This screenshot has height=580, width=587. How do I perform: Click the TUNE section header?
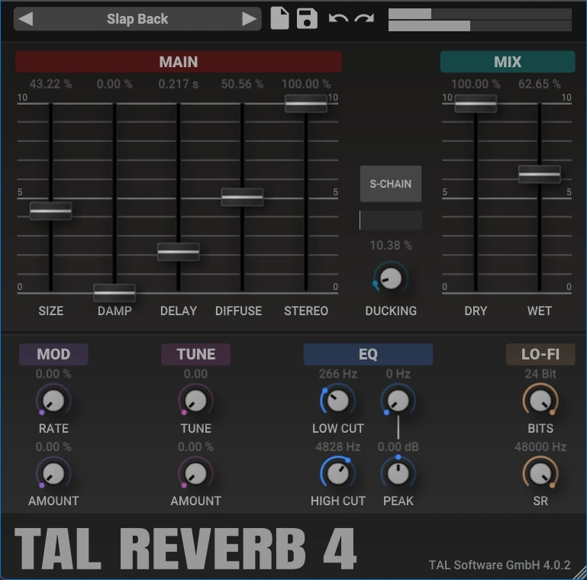click(195, 354)
